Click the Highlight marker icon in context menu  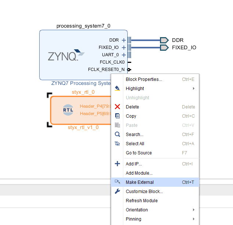point(117,89)
